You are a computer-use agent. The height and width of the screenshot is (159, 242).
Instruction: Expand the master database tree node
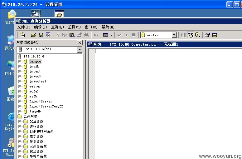(x=20, y=87)
